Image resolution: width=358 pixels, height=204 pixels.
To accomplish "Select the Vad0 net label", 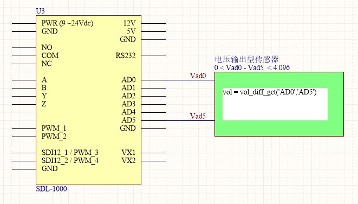I will click(x=198, y=76).
